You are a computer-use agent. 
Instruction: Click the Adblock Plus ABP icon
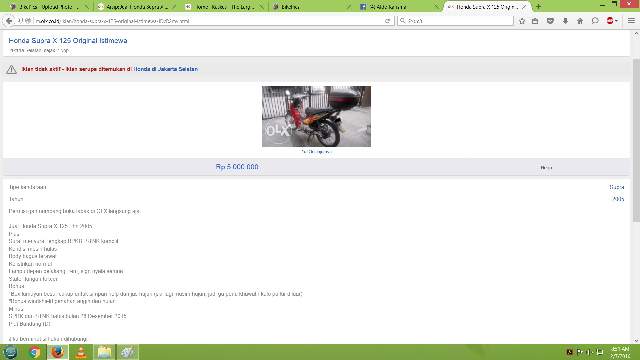(x=610, y=21)
